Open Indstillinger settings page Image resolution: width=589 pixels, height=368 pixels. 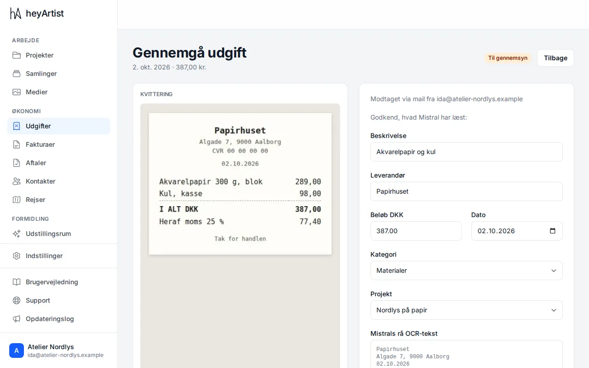click(58, 256)
